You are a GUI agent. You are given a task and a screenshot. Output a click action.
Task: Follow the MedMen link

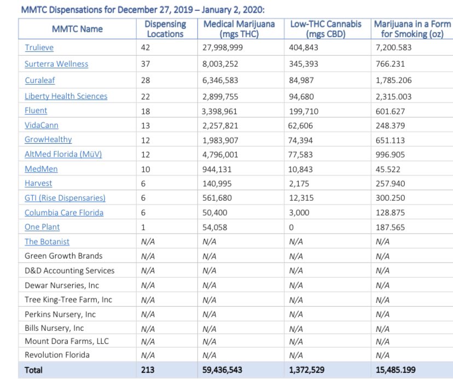pyautogui.click(x=41, y=169)
